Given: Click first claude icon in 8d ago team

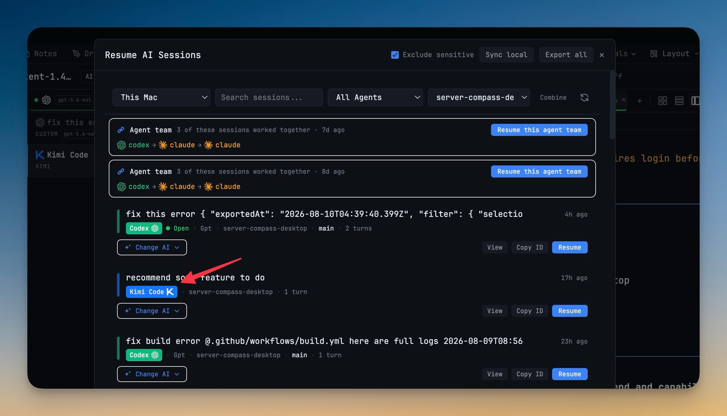Looking at the screenshot, I should [163, 187].
